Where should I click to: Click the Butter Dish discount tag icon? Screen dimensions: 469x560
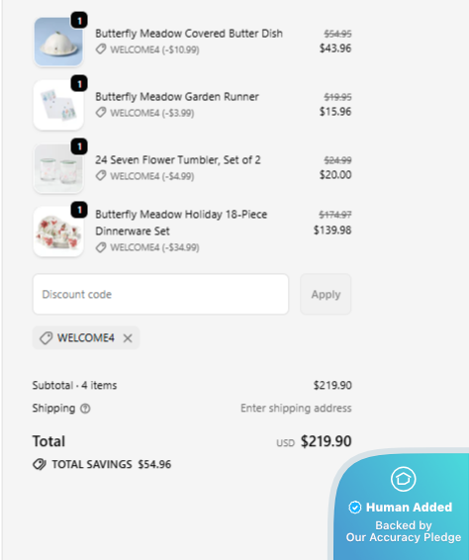coord(101,49)
